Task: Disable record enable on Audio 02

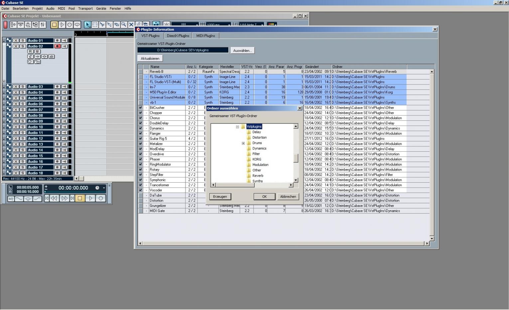Action: (57, 46)
